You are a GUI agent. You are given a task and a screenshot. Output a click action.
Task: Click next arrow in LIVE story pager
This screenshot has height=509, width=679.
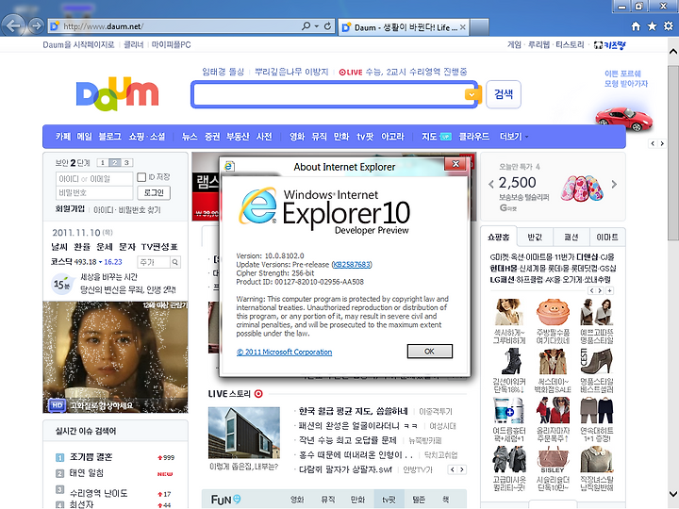click(x=462, y=469)
